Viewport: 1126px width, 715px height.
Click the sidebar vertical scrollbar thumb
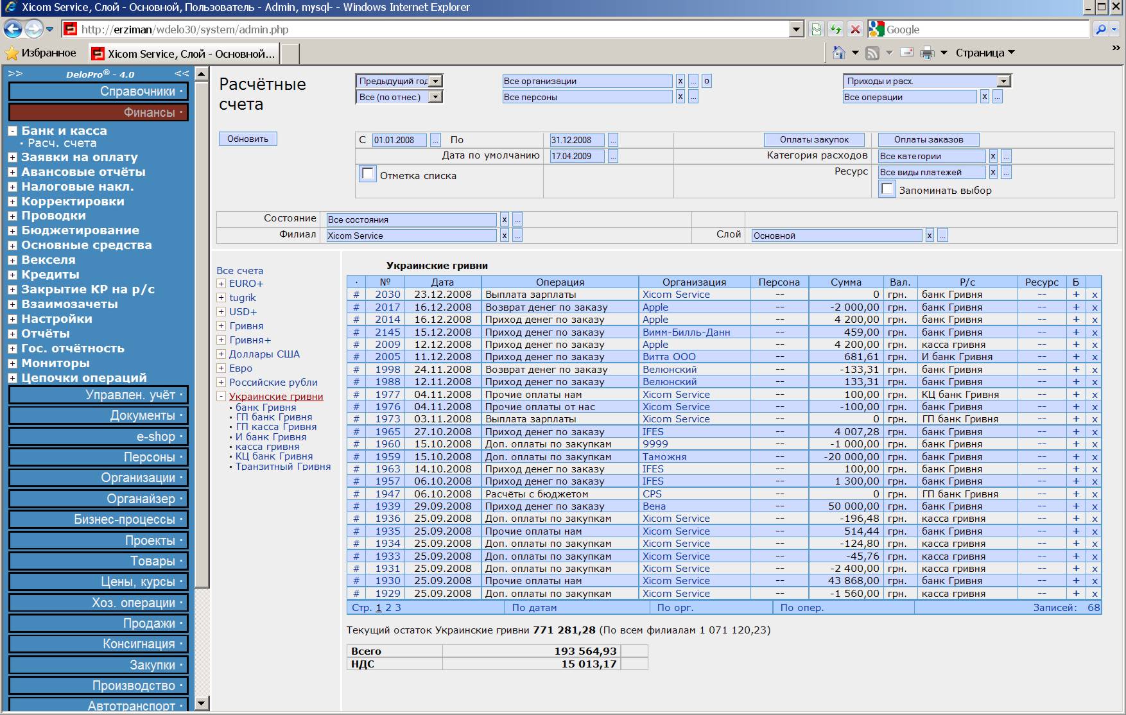point(202,334)
